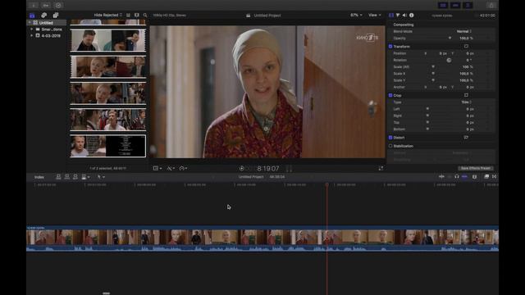The height and width of the screenshot is (295, 525).
Task: Show the Effects browser
Action: 486,177
